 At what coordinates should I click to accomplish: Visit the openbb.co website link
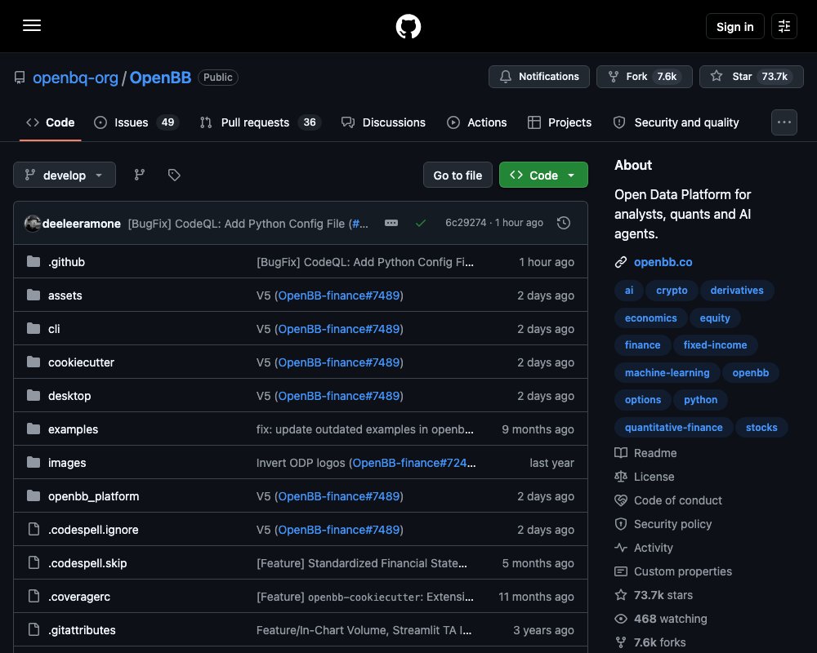pos(663,262)
